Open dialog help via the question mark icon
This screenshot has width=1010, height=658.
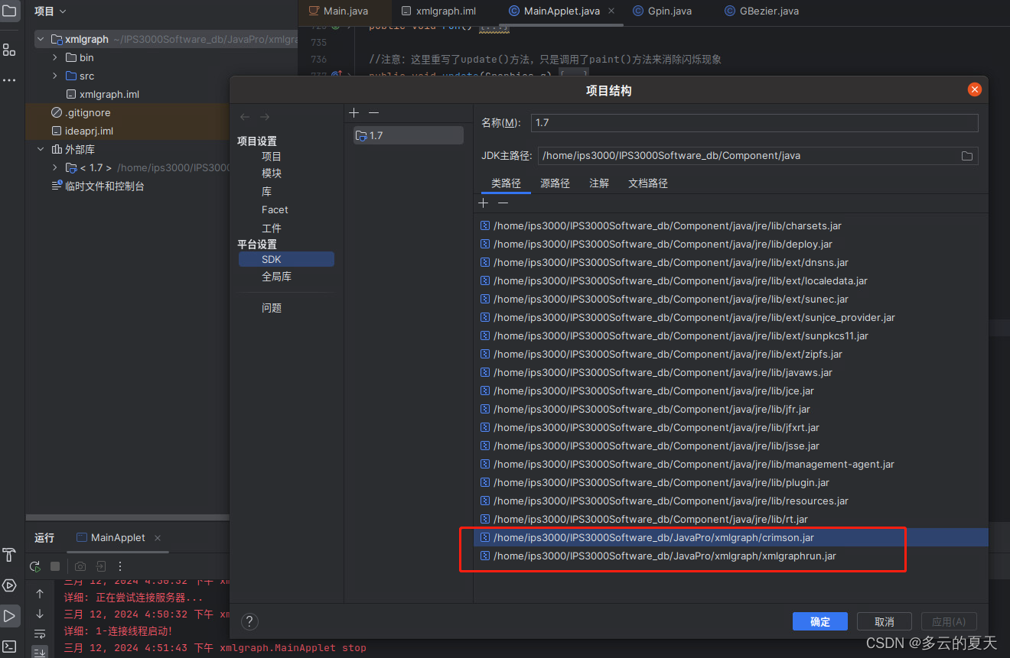tap(249, 621)
